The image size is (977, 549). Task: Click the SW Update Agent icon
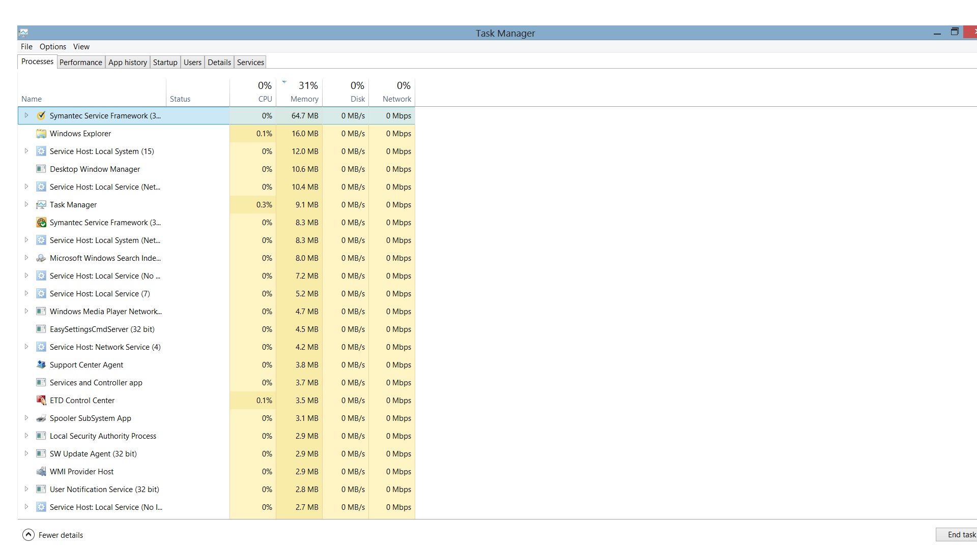pos(41,454)
